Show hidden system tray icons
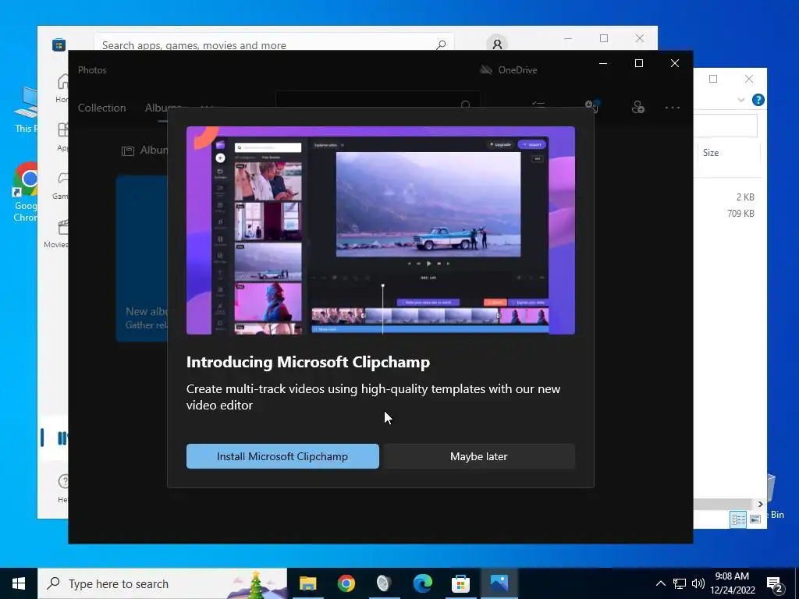 pos(660,583)
